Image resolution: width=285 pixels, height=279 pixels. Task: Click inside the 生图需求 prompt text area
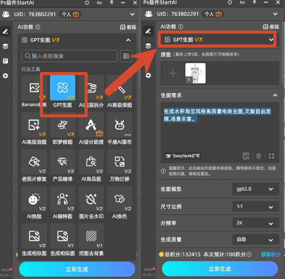click(220, 133)
